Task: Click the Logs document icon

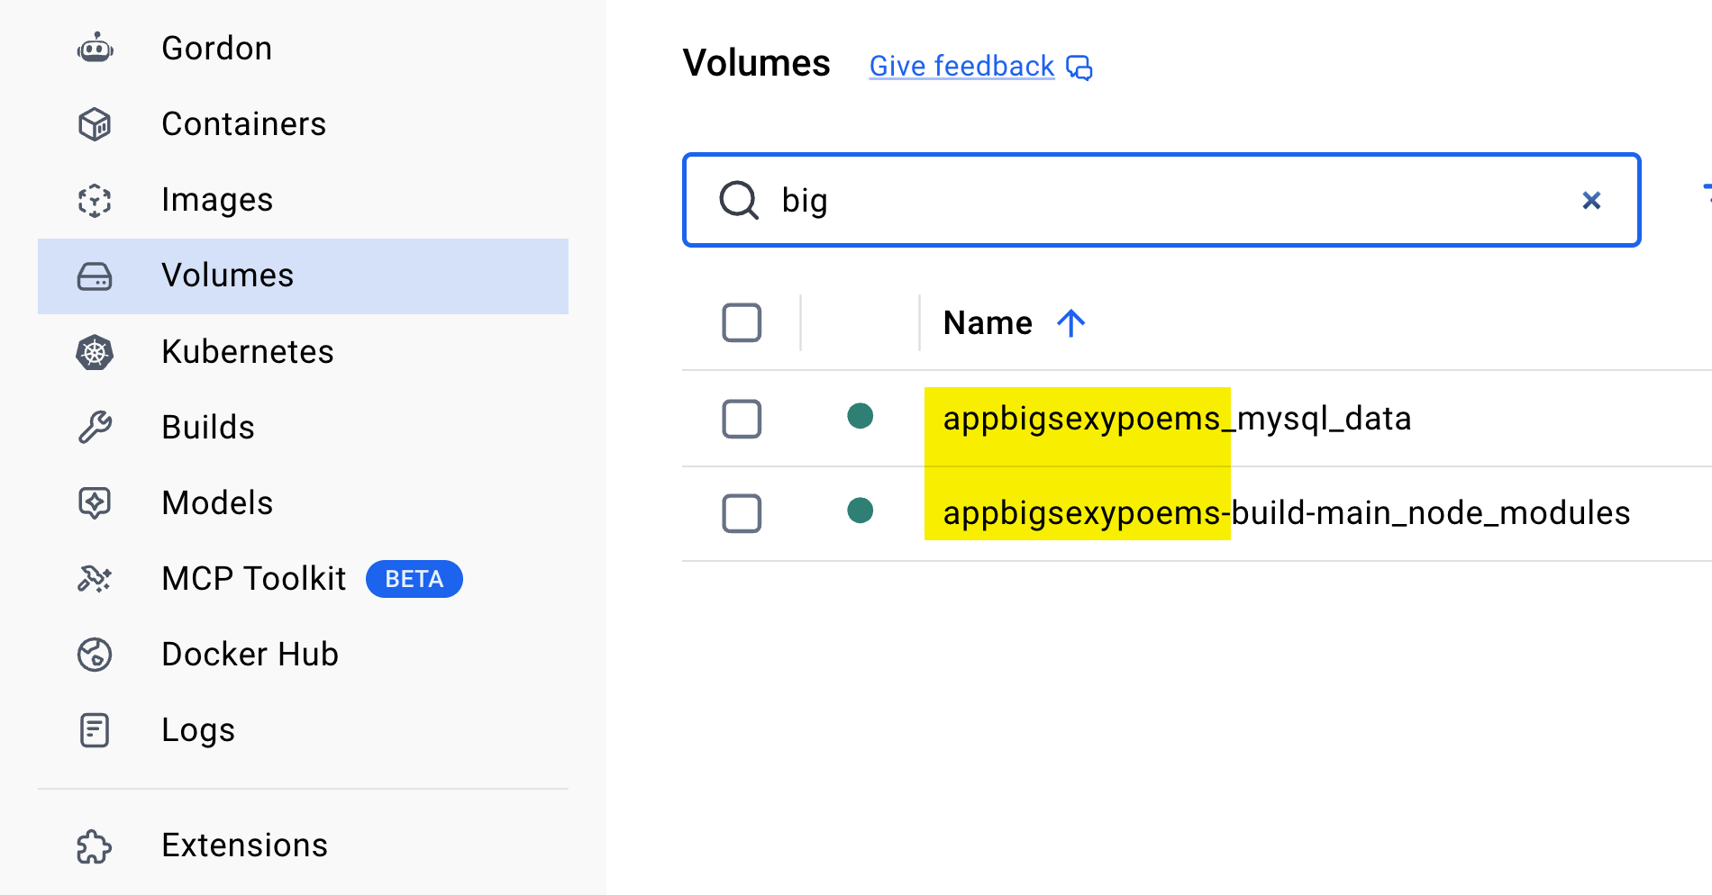Action: (x=95, y=730)
